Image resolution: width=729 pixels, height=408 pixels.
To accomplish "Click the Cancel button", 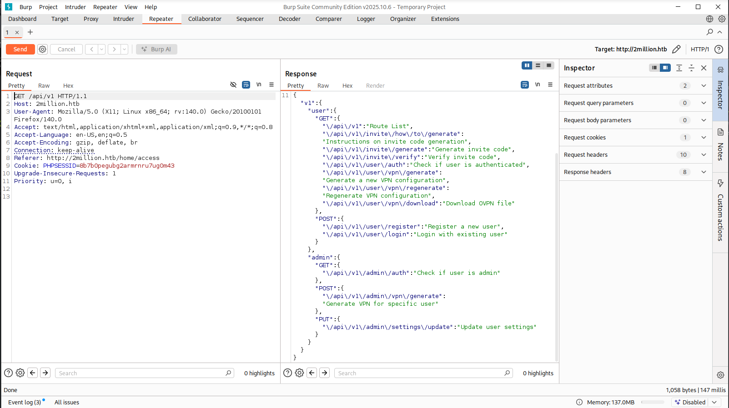I will click(66, 49).
